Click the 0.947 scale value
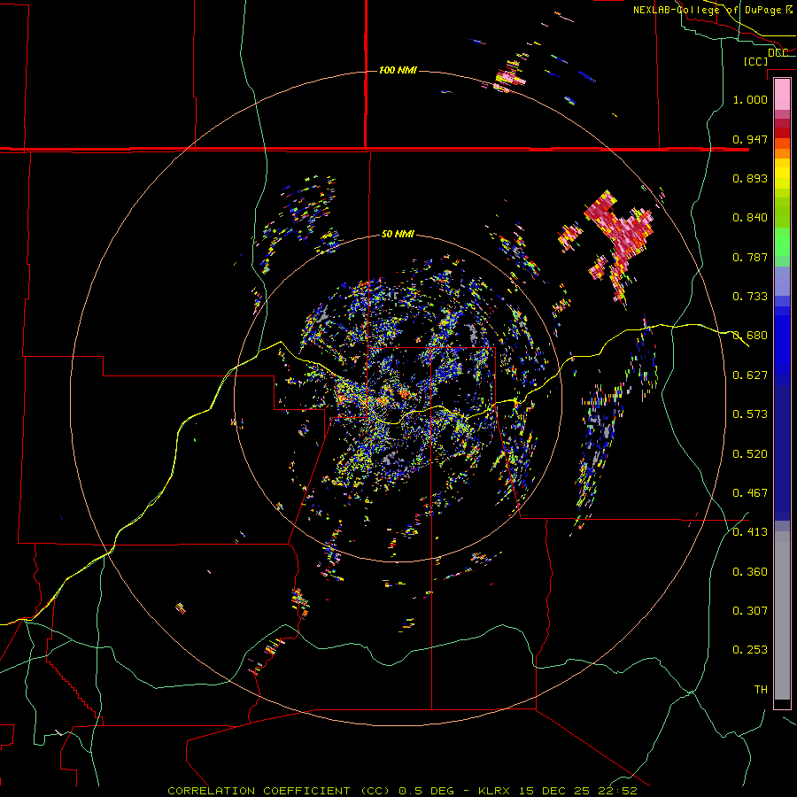Viewport: 797px width, 797px height. pos(750,139)
